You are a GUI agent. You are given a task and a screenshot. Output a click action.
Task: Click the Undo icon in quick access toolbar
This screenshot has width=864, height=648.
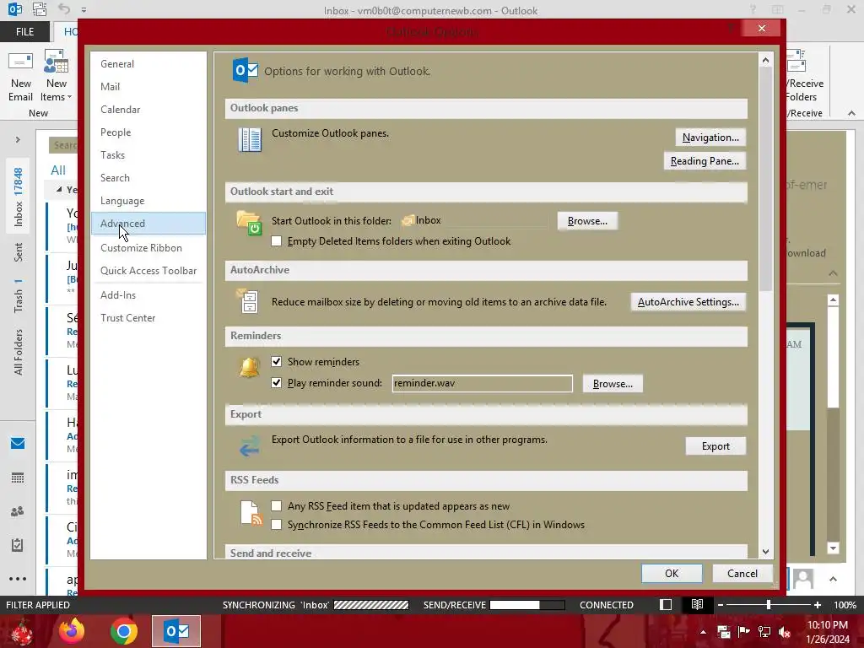[64, 9]
